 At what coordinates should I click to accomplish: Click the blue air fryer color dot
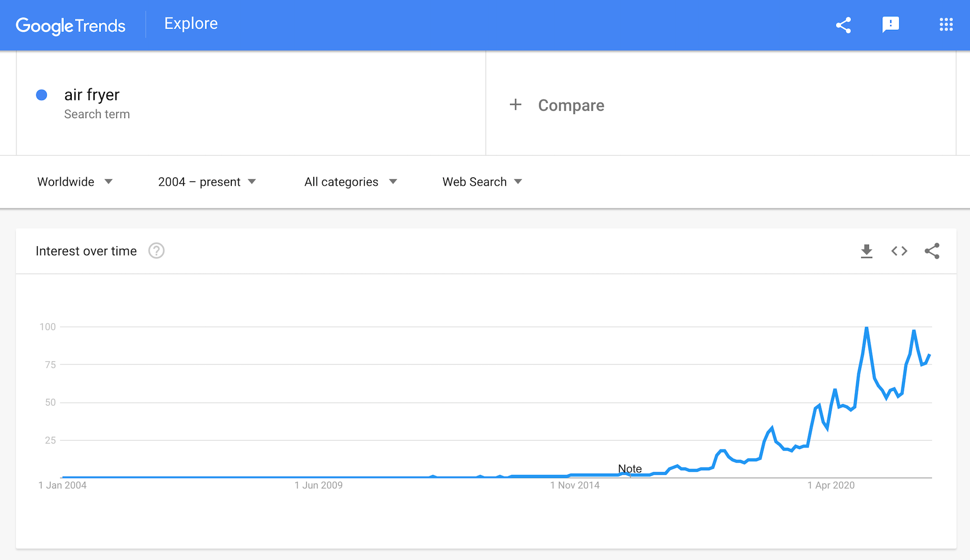point(41,95)
